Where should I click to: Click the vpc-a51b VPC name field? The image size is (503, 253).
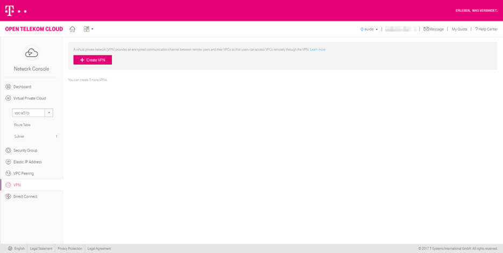(x=28, y=113)
